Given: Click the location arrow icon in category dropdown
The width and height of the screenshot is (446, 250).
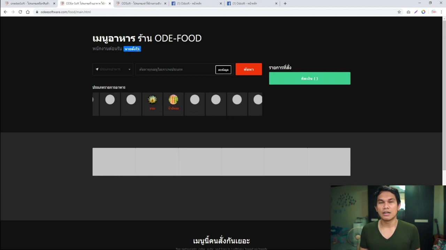Looking at the screenshot, I should [x=97, y=69].
